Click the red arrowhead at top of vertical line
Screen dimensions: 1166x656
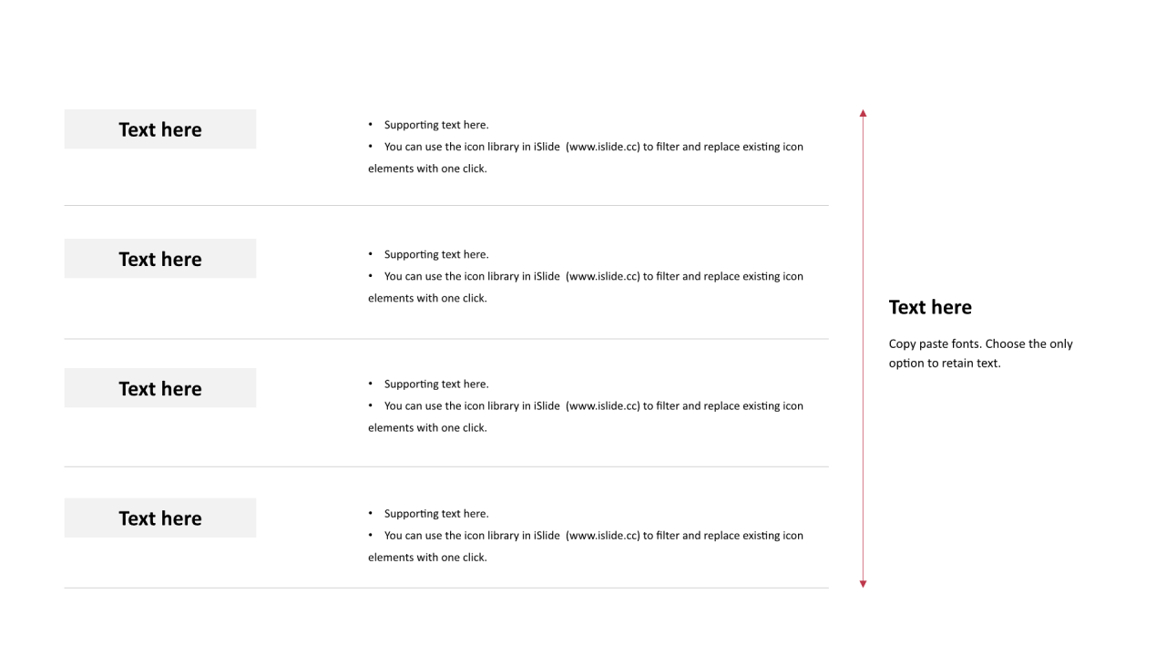[864, 113]
